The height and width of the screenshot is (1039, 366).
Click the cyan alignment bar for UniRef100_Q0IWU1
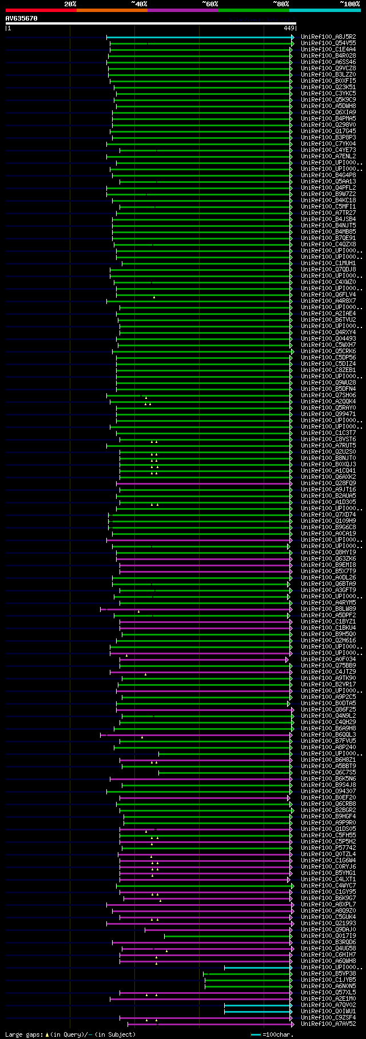click(x=258, y=1012)
